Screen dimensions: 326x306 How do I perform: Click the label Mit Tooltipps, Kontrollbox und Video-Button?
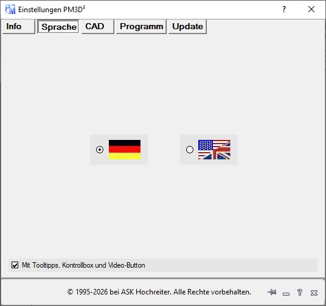(83, 265)
